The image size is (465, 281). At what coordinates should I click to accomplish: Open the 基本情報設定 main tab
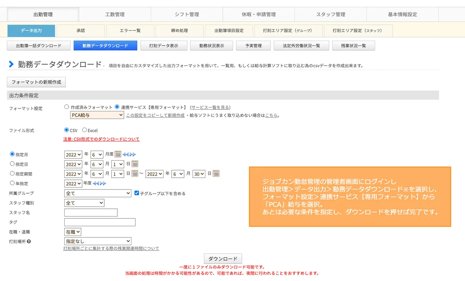pos(402,14)
